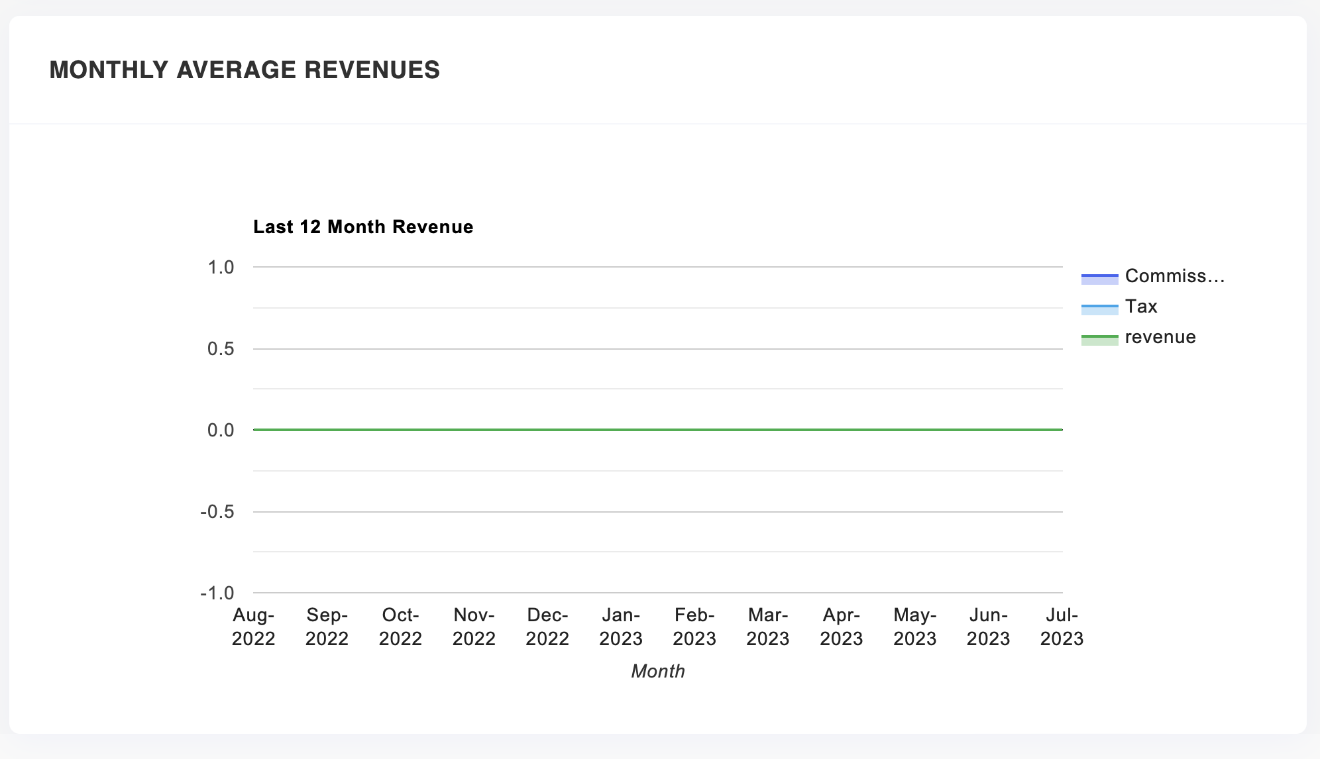Click the Last 12 Month Revenue title

pos(363,227)
